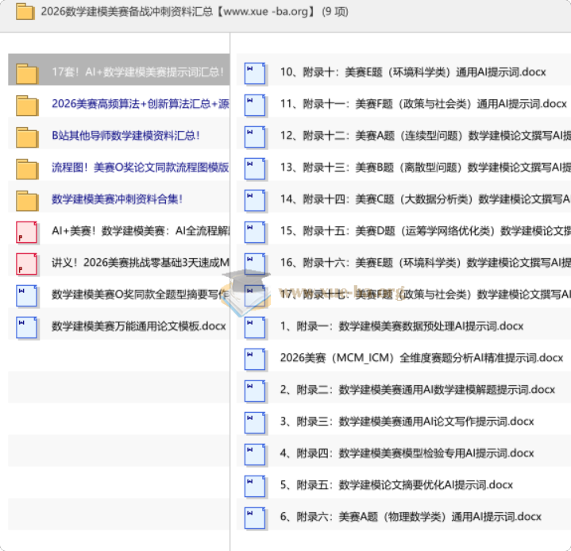Open 附录二 通用AI数学建模解题提示词.docx
This screenshot has width=571, height=551.
[417, 390]
